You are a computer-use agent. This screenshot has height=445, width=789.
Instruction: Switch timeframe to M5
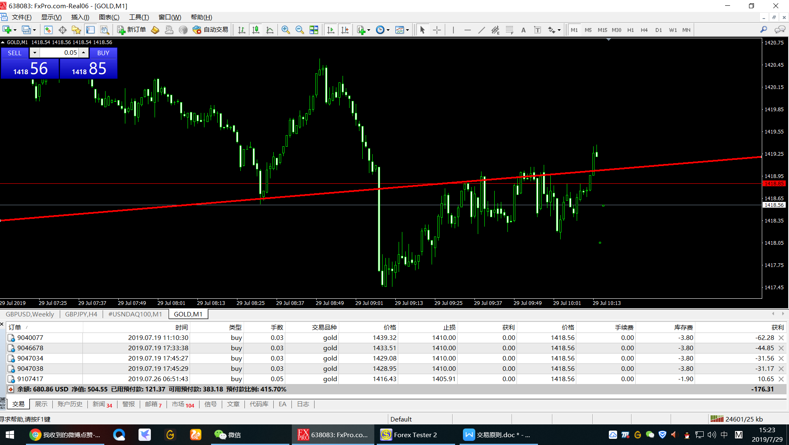tap(588, 30)
